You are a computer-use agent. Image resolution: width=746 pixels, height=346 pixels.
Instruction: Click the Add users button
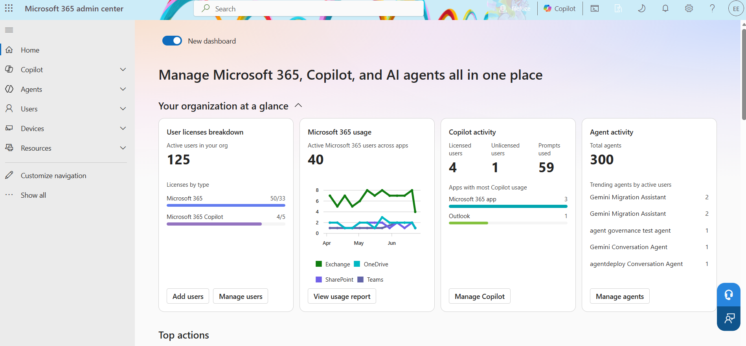[188, 296]
